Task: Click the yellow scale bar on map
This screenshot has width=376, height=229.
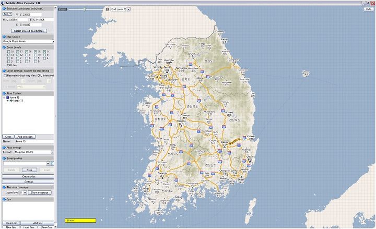Action: pos(80,220)
